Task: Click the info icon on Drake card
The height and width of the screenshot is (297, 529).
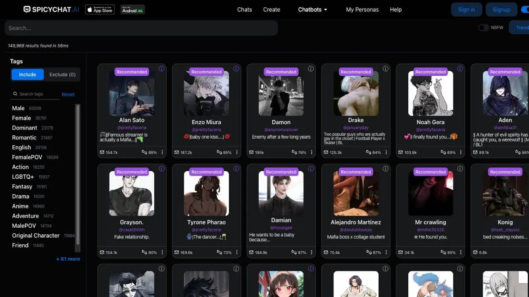Action: pos(385,68)
